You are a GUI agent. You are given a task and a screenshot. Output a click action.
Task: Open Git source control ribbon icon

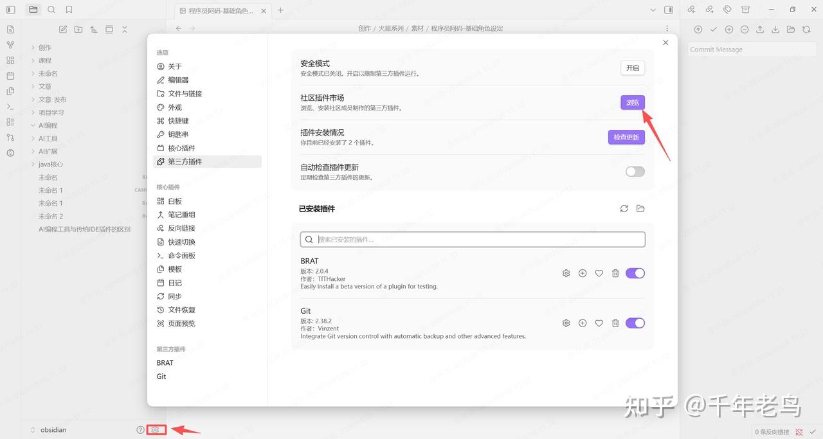pyautogui.click(x=10, y=138)
